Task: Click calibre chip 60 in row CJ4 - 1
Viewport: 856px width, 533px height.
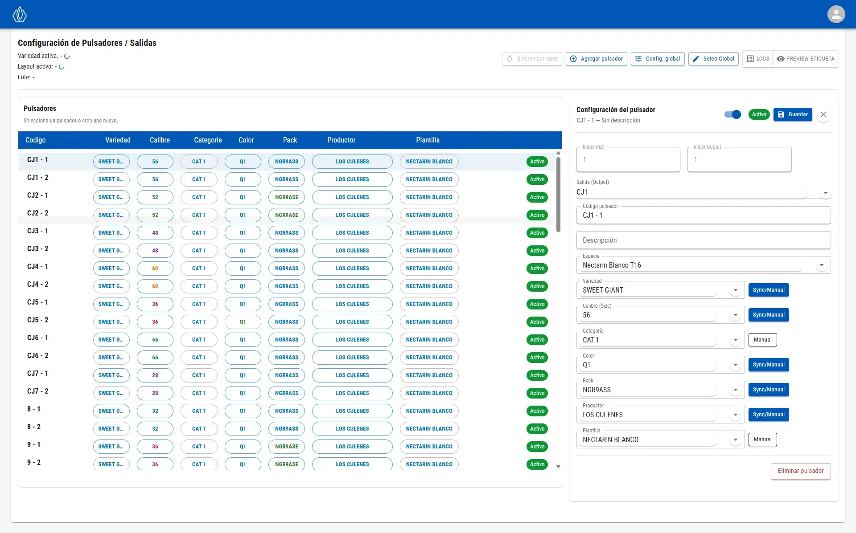Action: (x=155, y=269)
